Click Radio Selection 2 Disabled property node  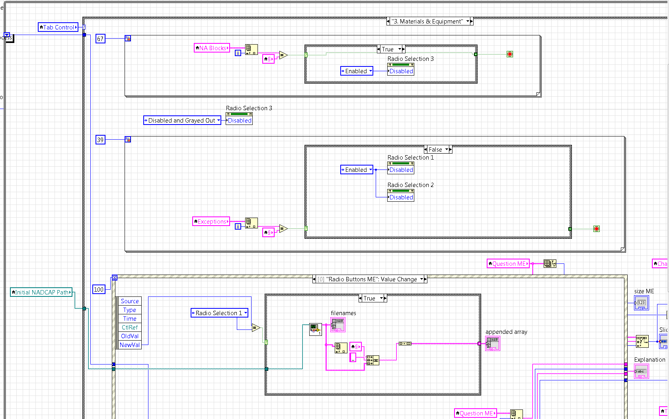click(x=401, y=195)
